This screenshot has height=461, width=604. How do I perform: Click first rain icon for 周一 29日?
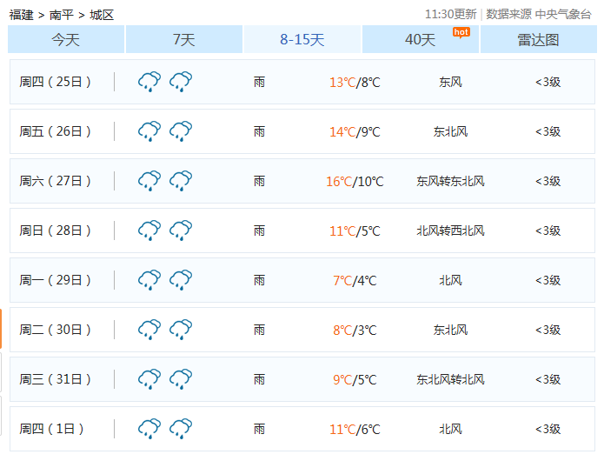tap(149, 280)
